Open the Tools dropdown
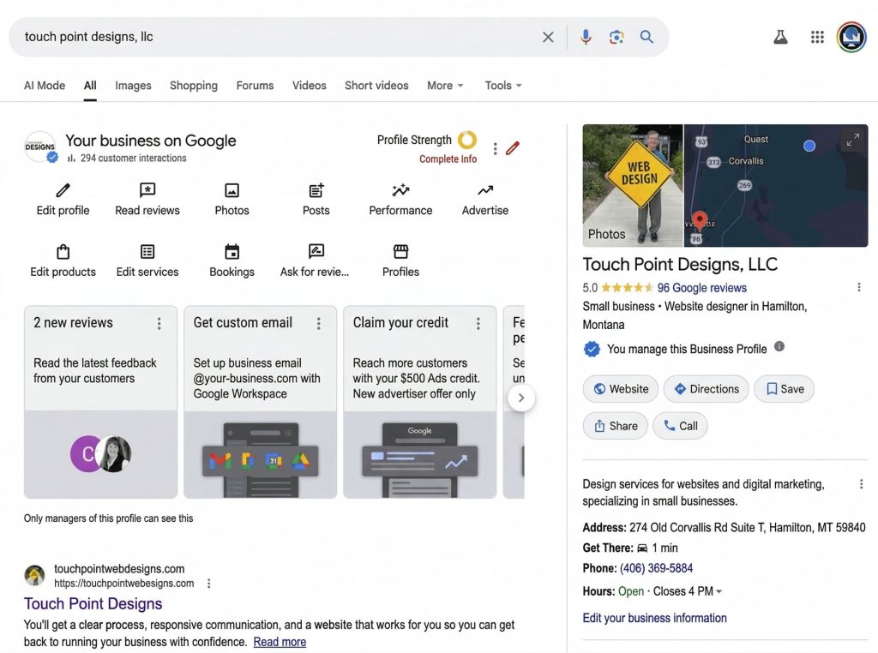 (502, 85)
